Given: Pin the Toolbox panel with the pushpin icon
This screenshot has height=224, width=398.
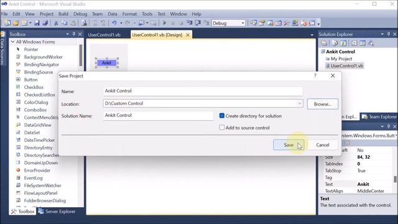Looking at the screenshot, I should coord(74,34).
